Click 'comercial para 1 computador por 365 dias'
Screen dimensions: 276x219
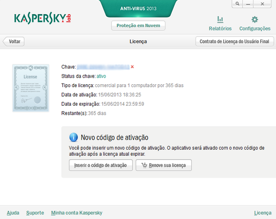[139, 86]
